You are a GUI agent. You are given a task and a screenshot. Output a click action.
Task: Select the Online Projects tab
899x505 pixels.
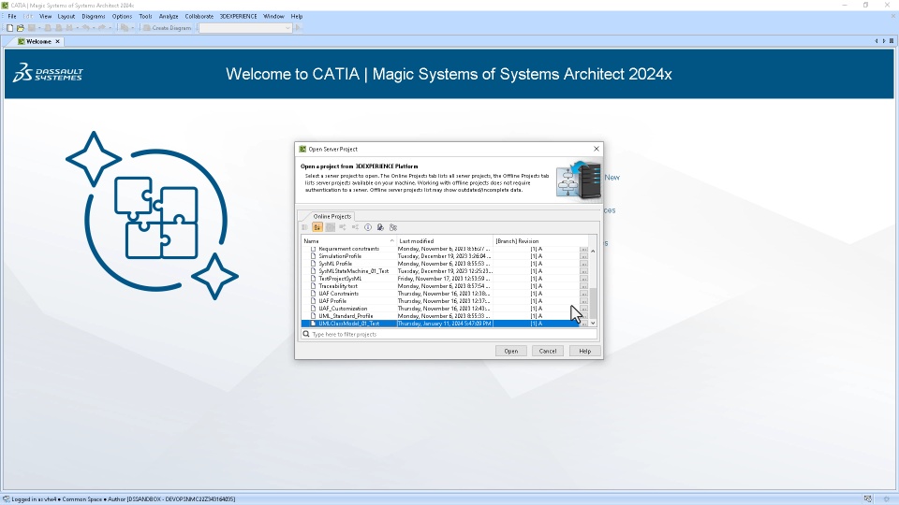[332, 216]
